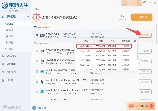This screenshot has width=158, height=111.
Task: Click 升级驱动 button for GTX 1050 Ti
Action: pyautogui.click(x=145, y=35)
